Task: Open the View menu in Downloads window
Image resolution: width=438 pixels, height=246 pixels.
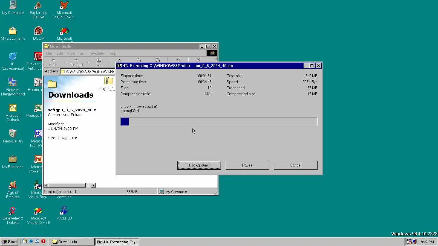Action: (x=71, y=54)
